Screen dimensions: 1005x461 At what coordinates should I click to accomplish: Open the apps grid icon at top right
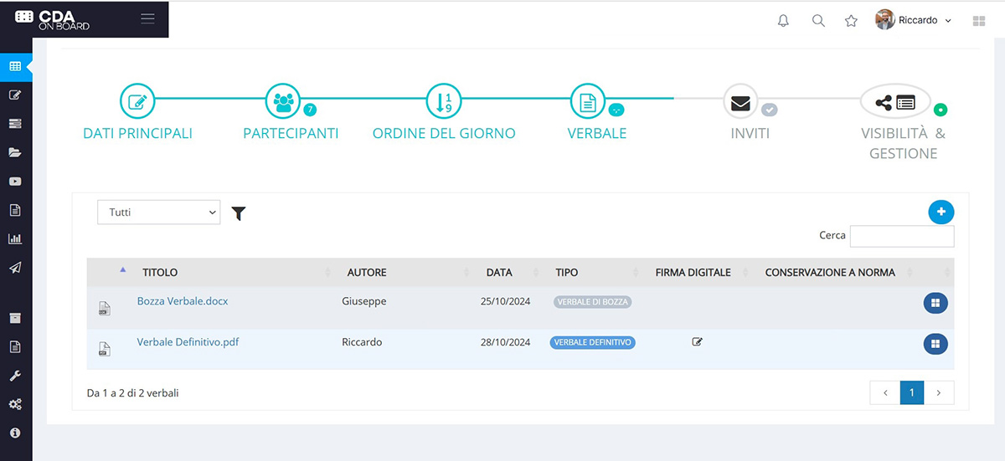click(x=978, y=21)
